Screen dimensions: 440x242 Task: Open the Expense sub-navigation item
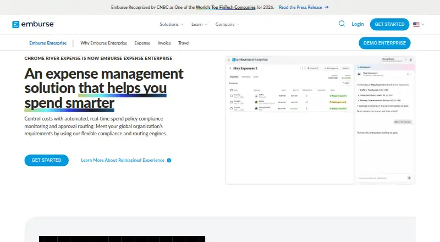pyautogui.click(x=142, y=43)
